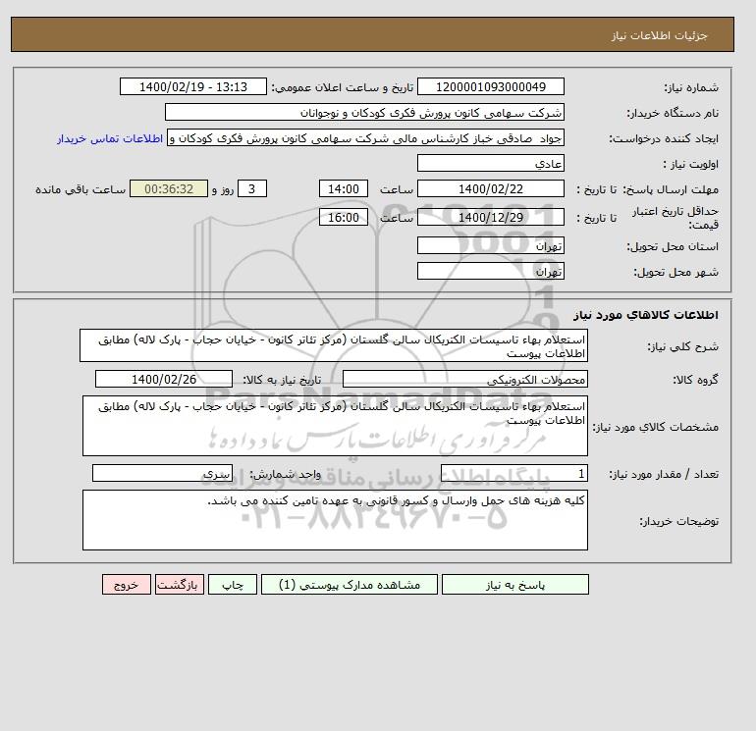This screenshot has height=731, width=756.
Task: Click the 'مشخصات کالای مورد نیاز:' label
Action: tap(655, 427)
